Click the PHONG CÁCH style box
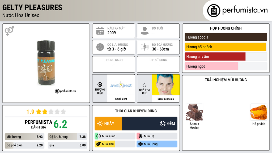The height and width of the screenshot is (153, 272). 114,64
